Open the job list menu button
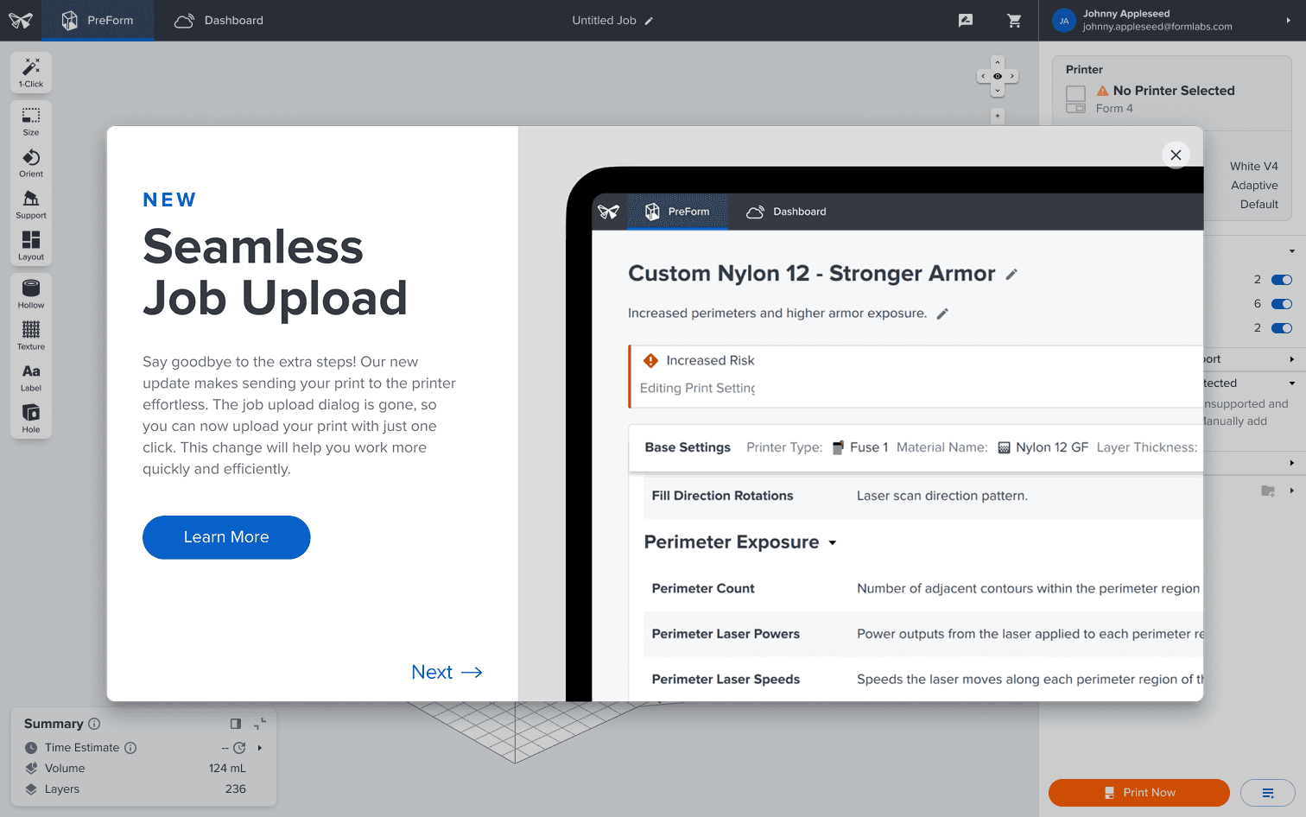 pos(1267,793)
